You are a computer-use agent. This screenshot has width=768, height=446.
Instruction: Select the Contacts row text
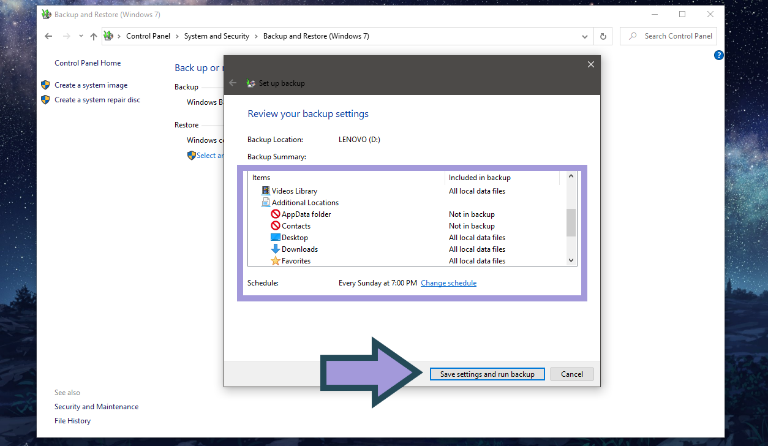tap(296, 226)
